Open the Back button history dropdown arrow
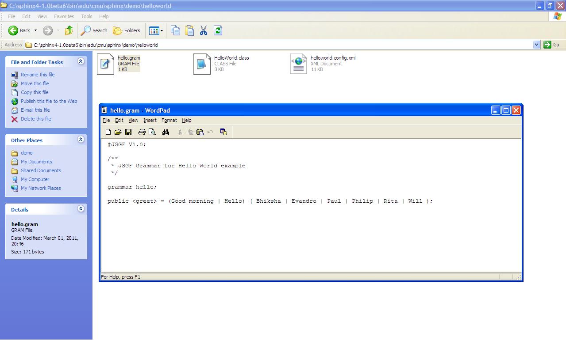 pyautogui.click(x=35, y=30)
